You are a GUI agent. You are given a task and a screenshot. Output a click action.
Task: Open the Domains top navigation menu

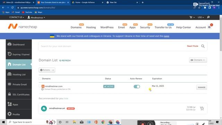76,27
